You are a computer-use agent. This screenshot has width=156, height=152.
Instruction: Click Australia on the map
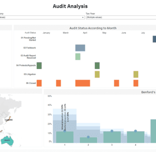click(7, 140)
